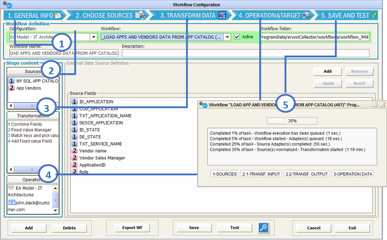
Task: Open the 1. GENERAL INFO step tab
Action: [35, 15]
